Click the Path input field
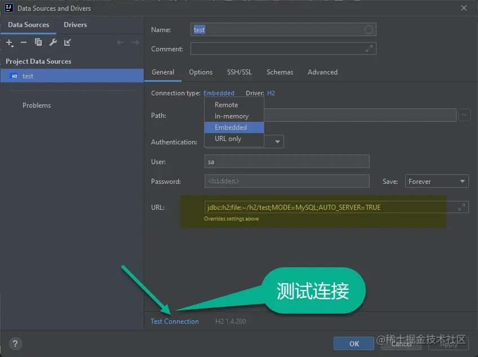This screenshot has height=357, width=478. pyautogui.click(x=360, y=115)
